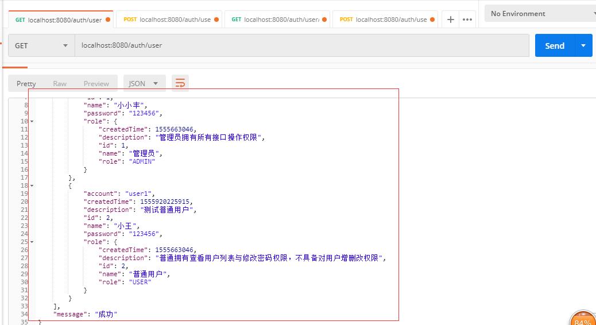Click the "ADMIN" role value
Viewport: 596px width, 325px height.
(x=142, y=161)
